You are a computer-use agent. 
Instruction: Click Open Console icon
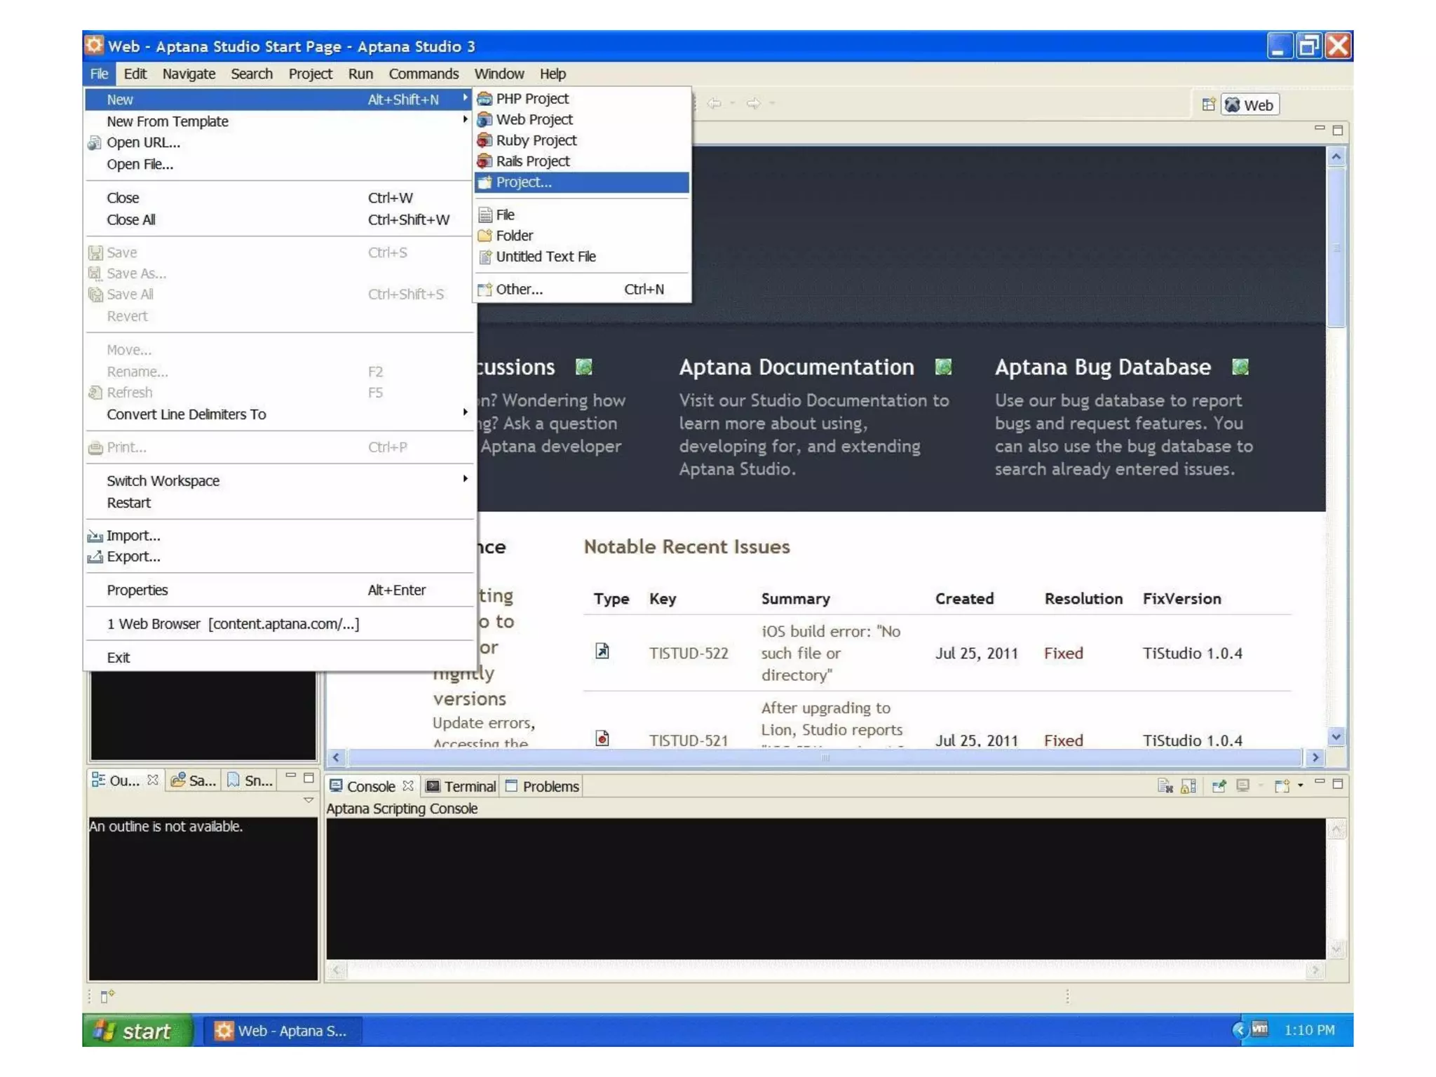[x=1282, y=786]
